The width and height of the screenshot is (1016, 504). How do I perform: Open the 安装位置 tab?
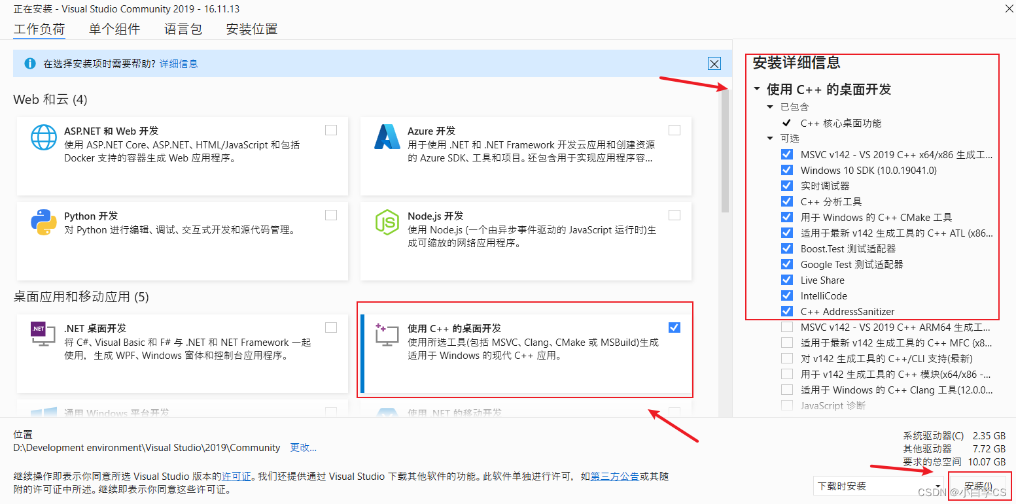[252, 29]
